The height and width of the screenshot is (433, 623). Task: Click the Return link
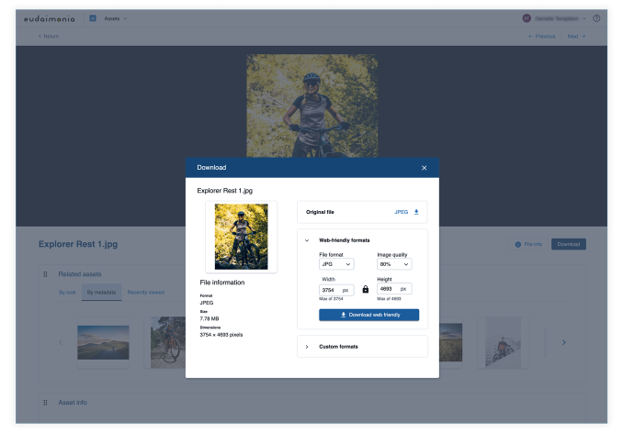tap(49, 36)
